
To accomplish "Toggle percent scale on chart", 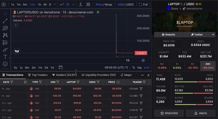I will 134,67.
